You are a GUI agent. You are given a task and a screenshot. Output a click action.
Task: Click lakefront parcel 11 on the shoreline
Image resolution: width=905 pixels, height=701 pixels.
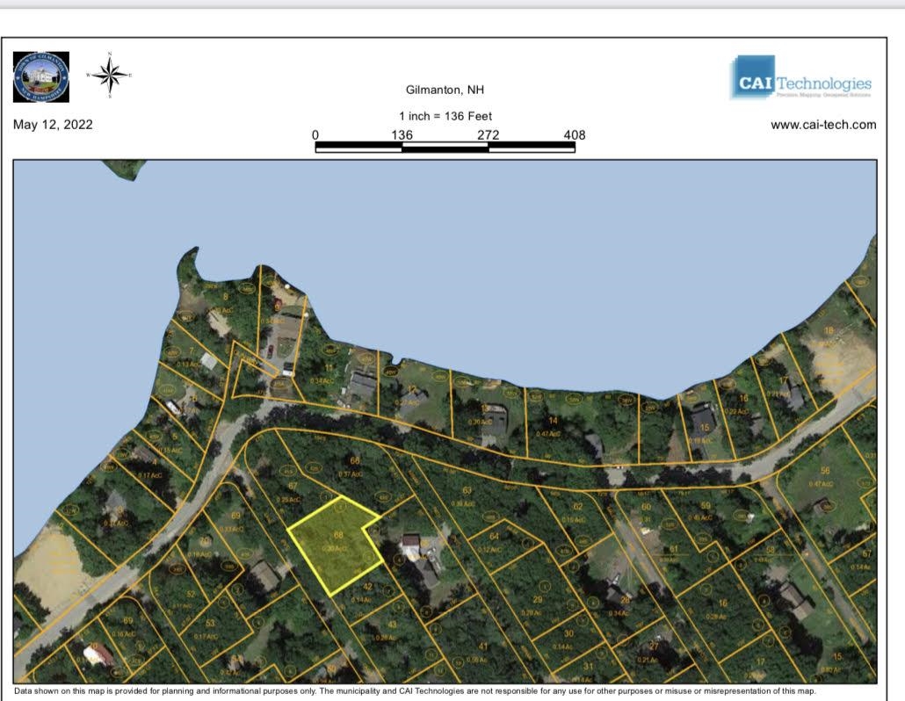(329, 372)
